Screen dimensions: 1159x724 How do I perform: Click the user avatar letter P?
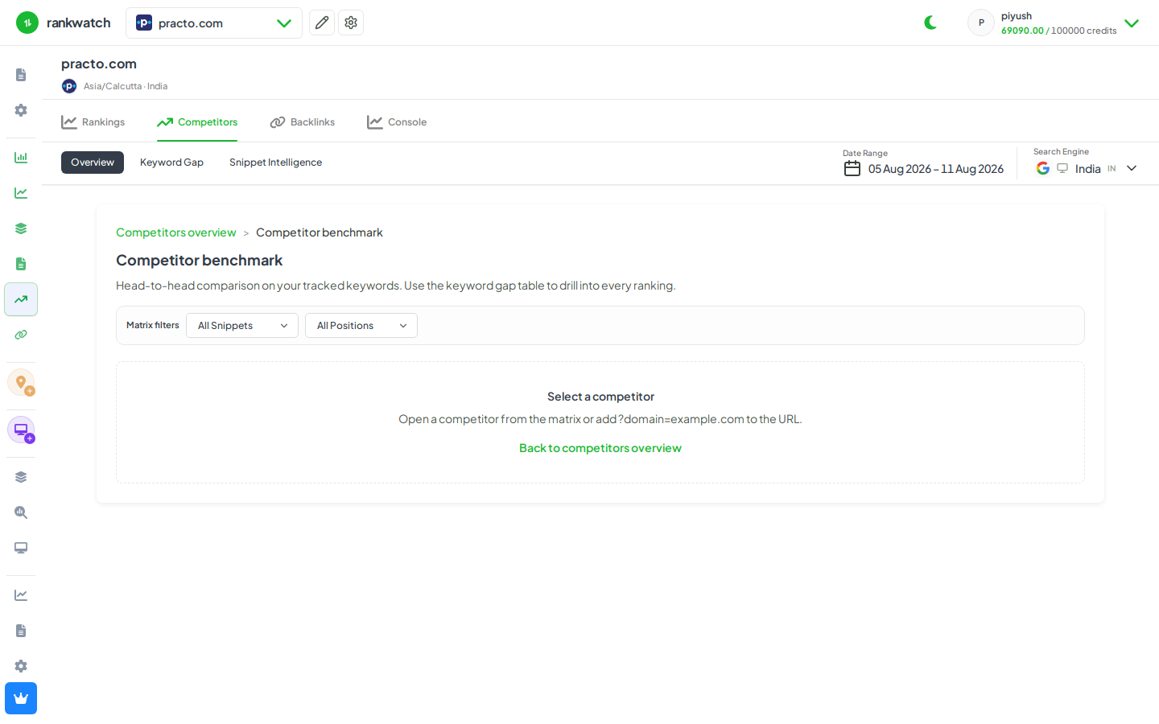tap(981, 23)
